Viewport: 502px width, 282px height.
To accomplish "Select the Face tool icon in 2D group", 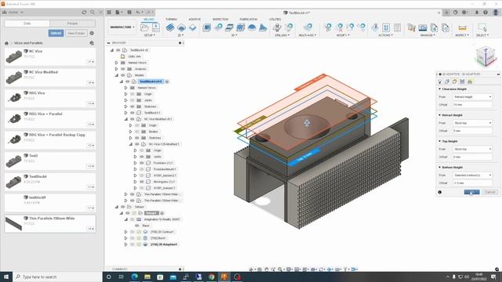I will point(192,27).
